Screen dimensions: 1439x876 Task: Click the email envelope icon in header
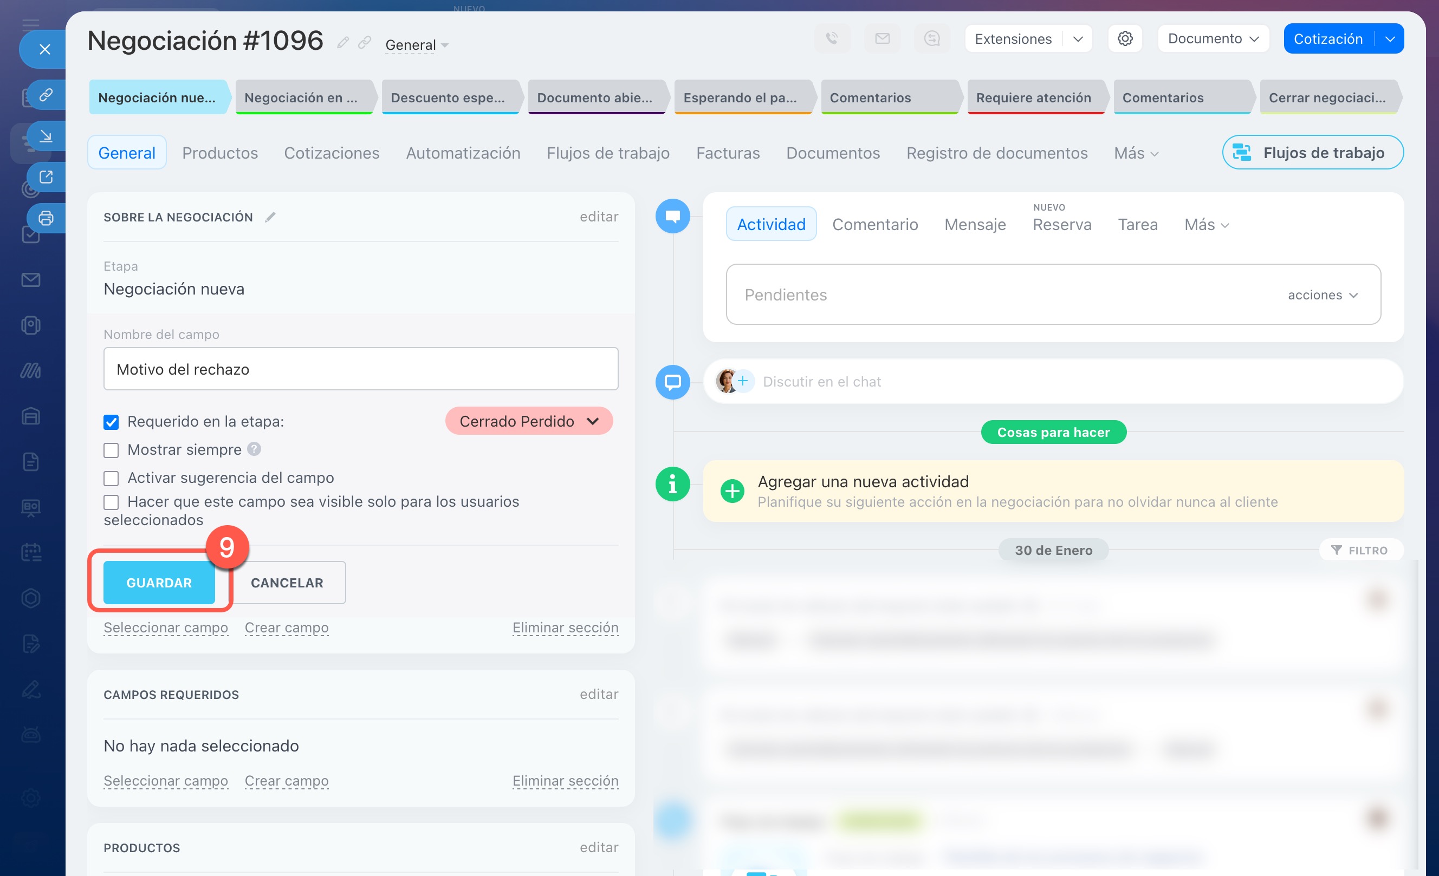882,38
